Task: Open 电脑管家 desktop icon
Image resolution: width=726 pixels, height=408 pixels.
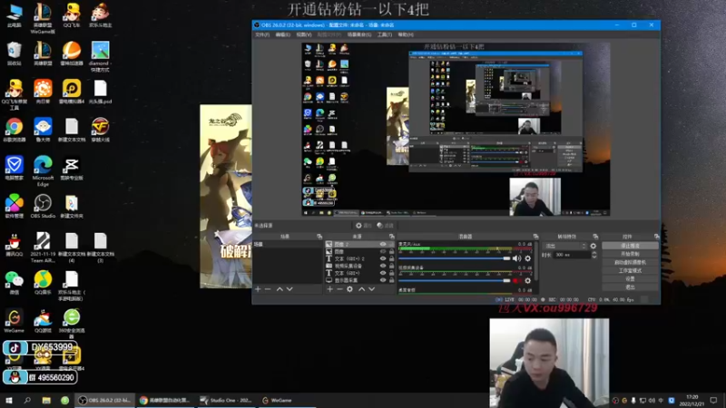Action: (15, 169)
